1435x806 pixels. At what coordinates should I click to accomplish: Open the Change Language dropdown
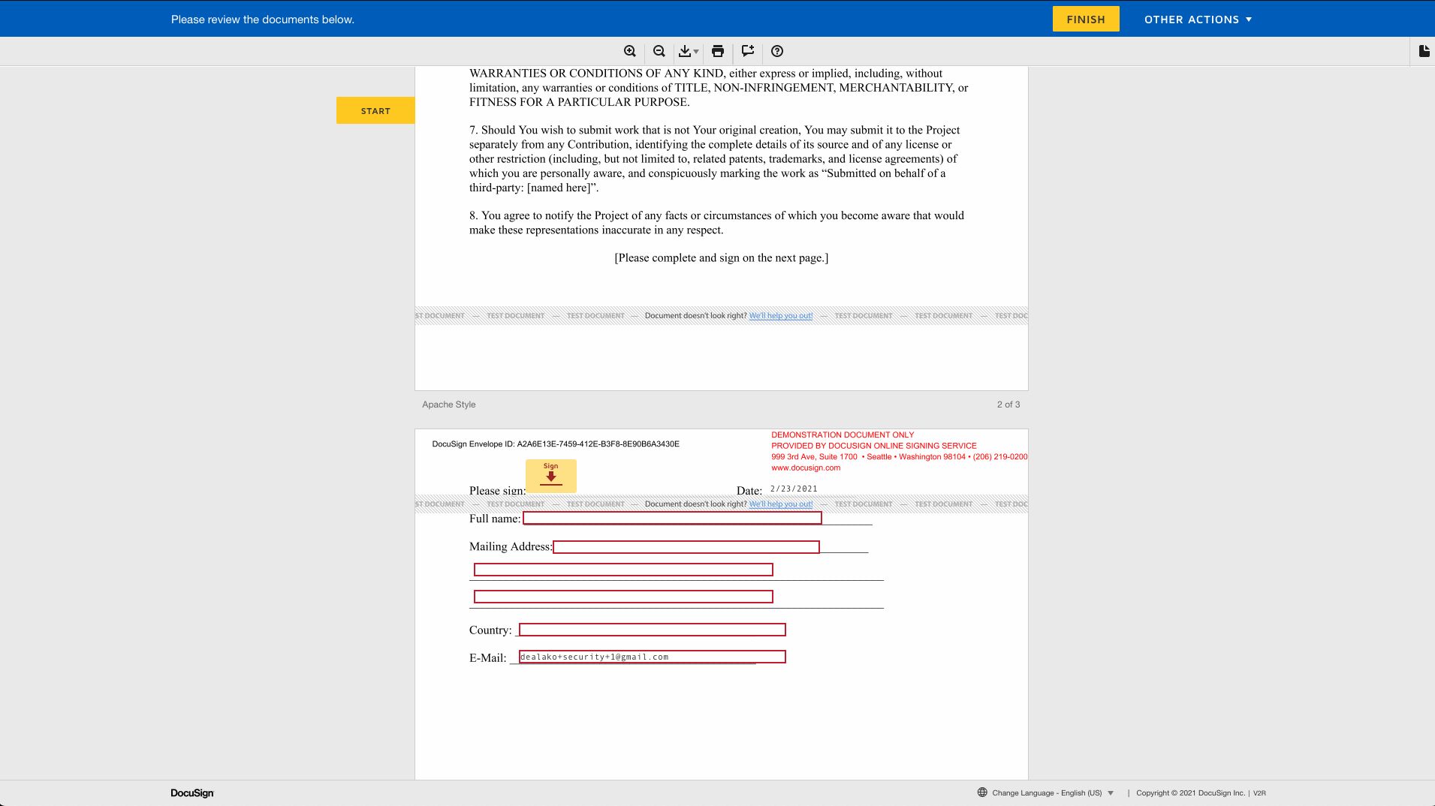click(x=1053, y=792)
